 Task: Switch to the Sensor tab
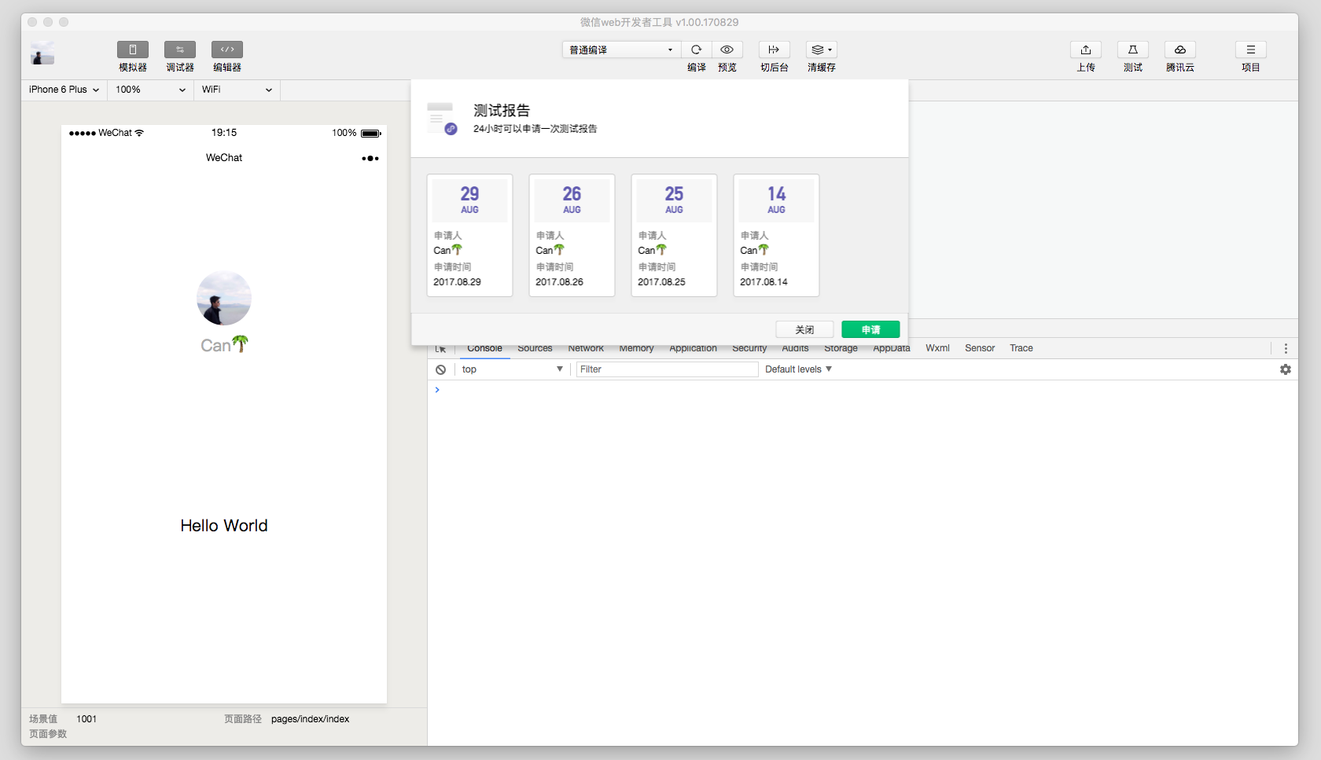point(980,348)
